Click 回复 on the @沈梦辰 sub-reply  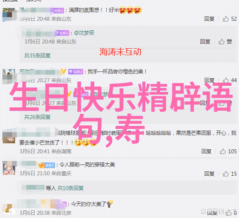(205, 42)
